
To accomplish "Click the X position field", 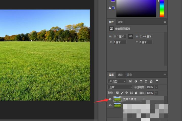I will click(x=120, y=42).
